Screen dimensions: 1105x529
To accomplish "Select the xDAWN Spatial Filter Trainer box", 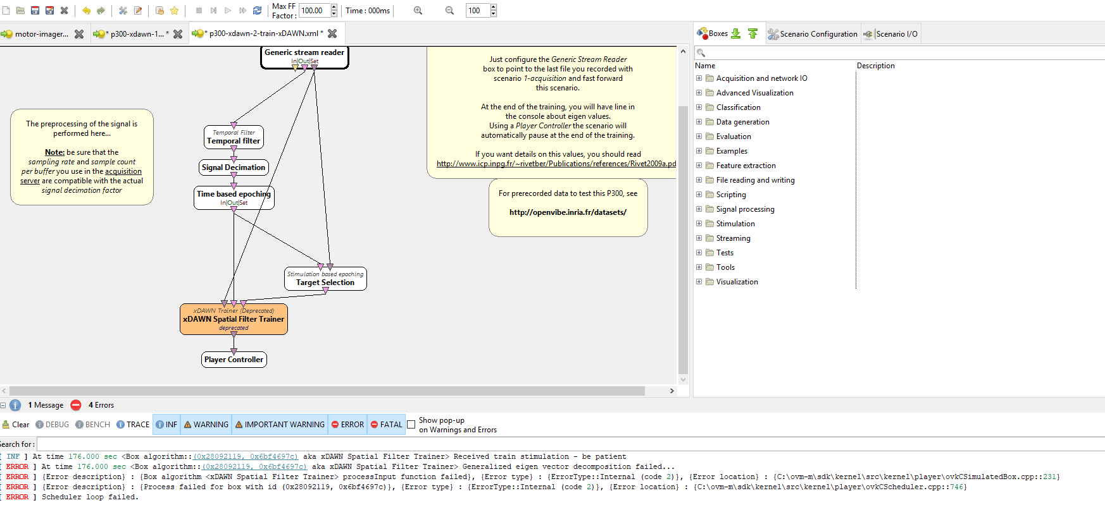I will 234,319.
